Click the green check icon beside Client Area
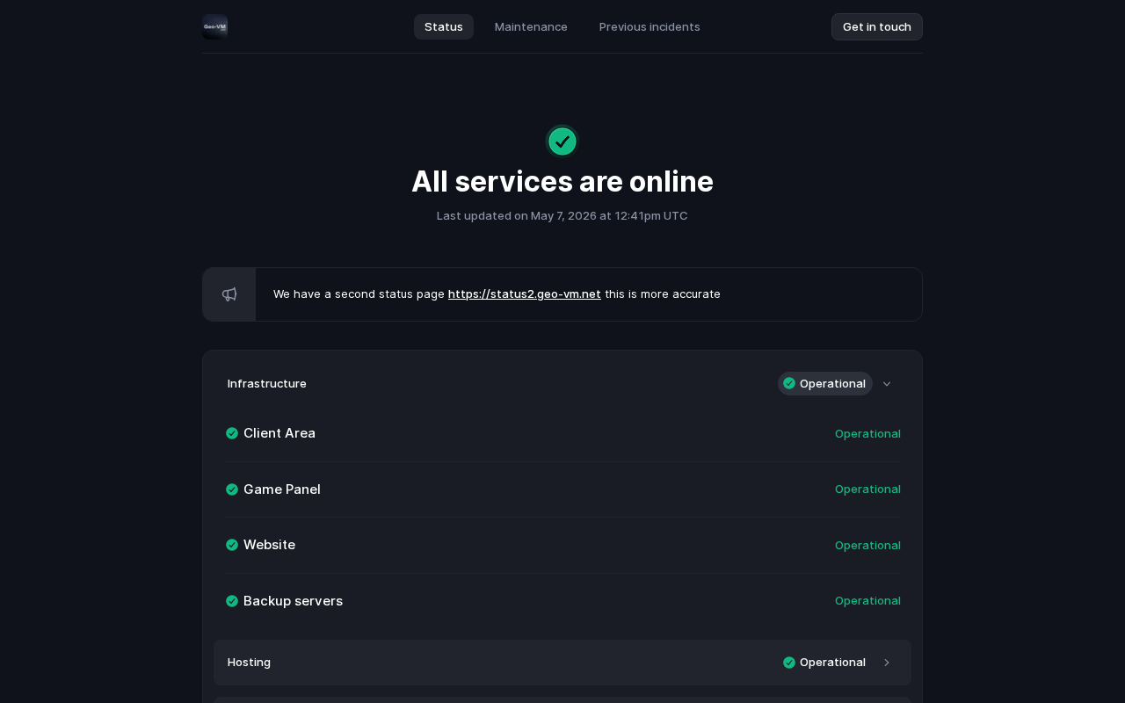The height and width of the screenshot is (703, 1125). (x=232, y=433)
